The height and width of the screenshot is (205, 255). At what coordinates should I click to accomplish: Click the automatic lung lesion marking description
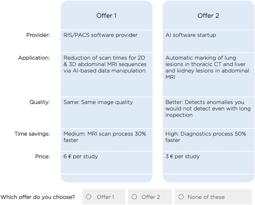tap(207, 67)
